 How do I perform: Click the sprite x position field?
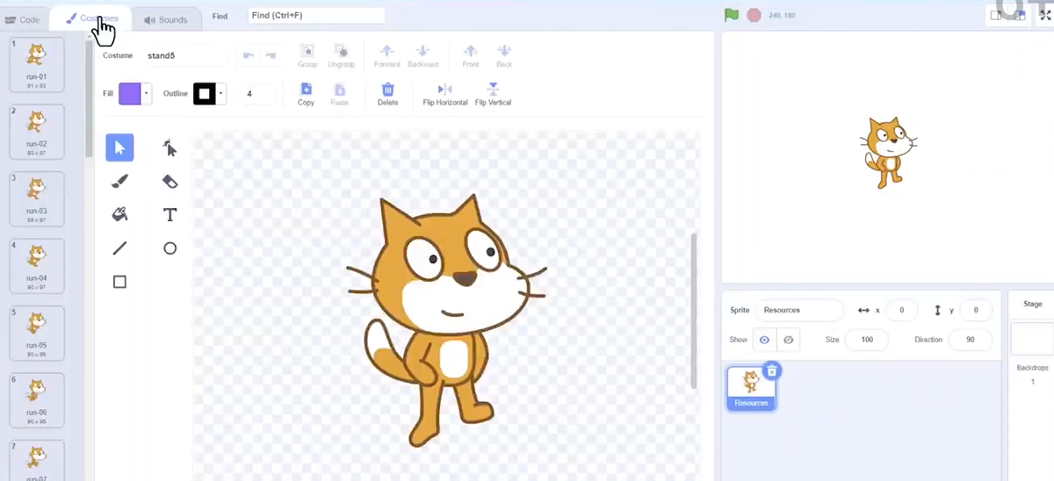901,310
